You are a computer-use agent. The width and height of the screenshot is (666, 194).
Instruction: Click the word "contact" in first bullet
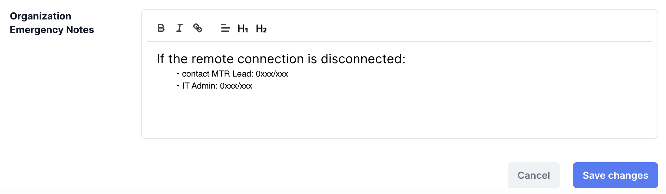click(x=195, y=74)
